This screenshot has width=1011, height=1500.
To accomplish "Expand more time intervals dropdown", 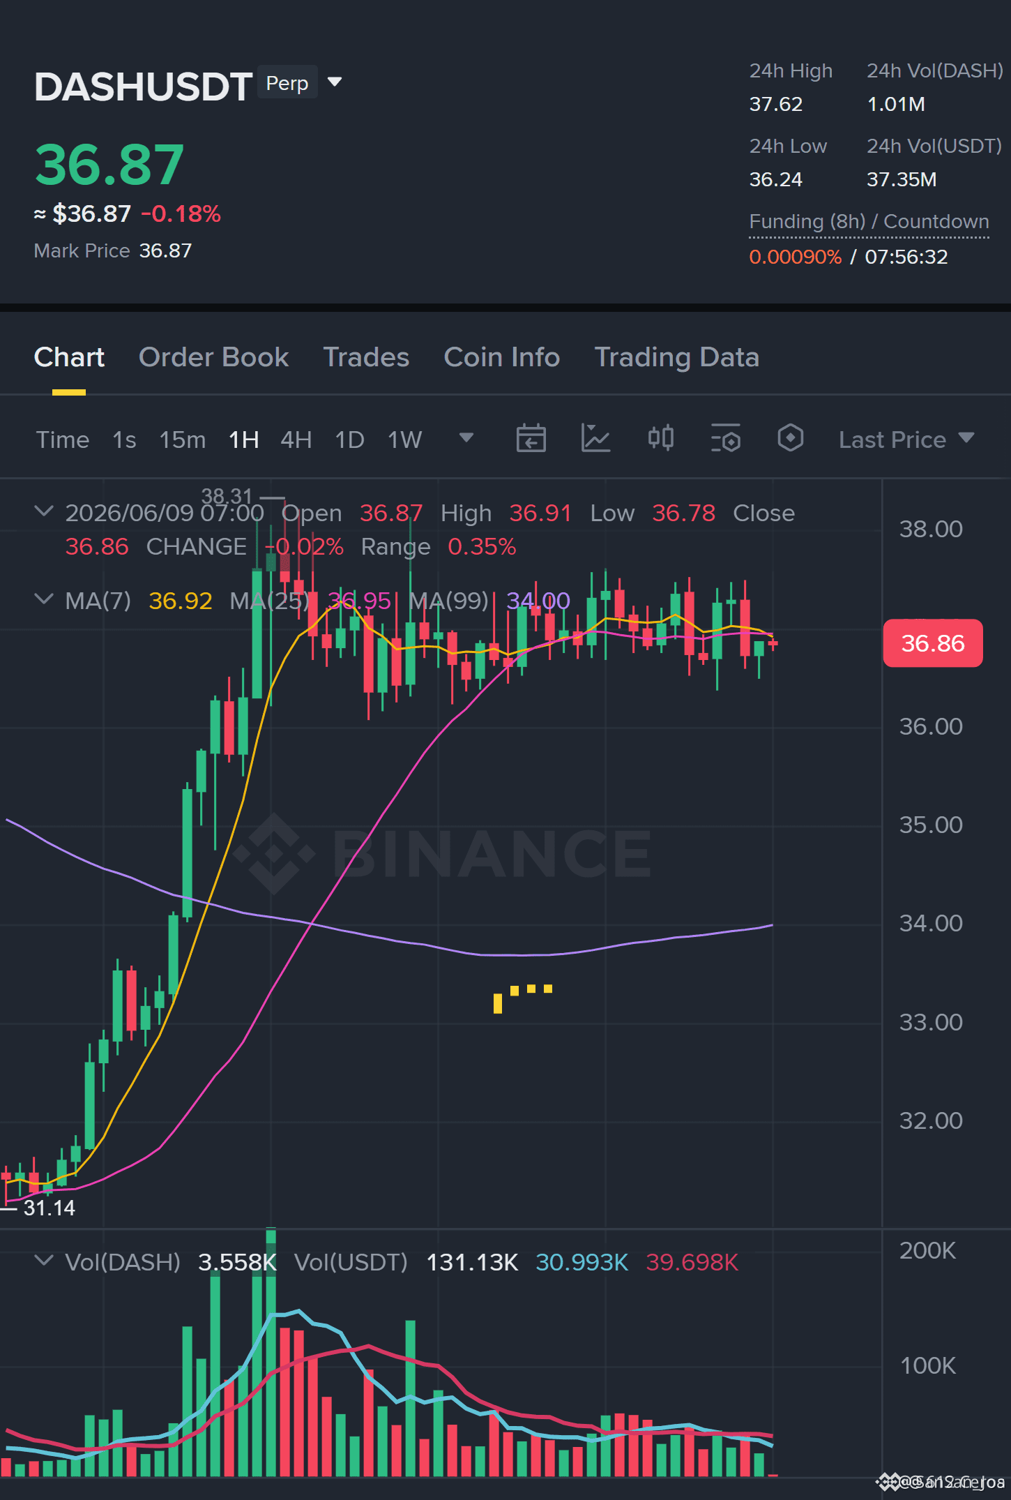I will 466,437.
